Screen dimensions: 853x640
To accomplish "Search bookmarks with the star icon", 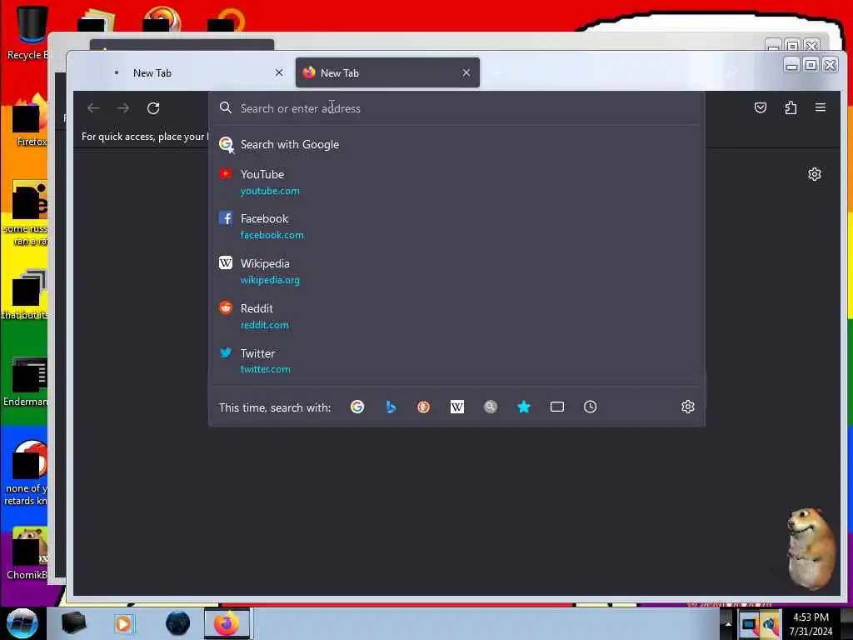I will (x=523, y=407).
